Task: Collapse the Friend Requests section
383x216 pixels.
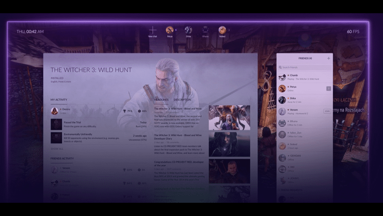Action: point(291,190)
